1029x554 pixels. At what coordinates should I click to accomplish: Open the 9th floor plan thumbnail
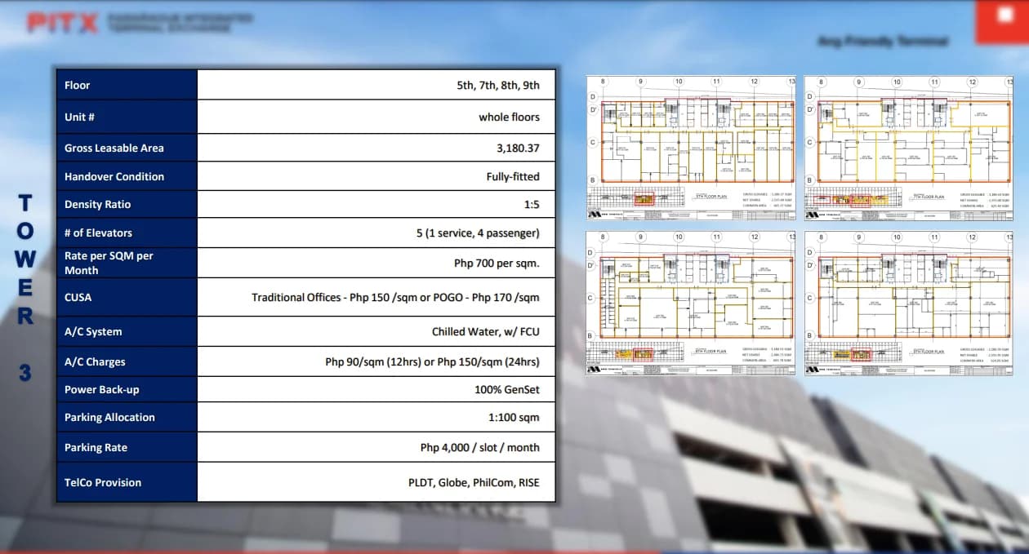click(x=908, y=304)
